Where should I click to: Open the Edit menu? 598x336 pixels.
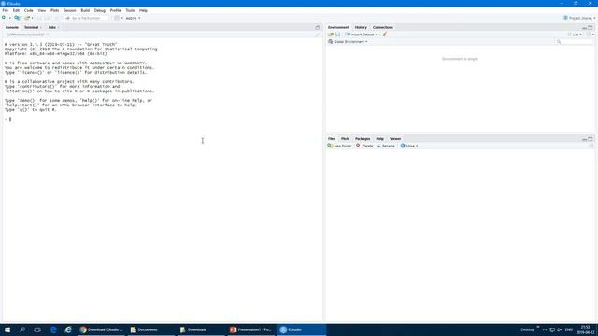(16, 10)
